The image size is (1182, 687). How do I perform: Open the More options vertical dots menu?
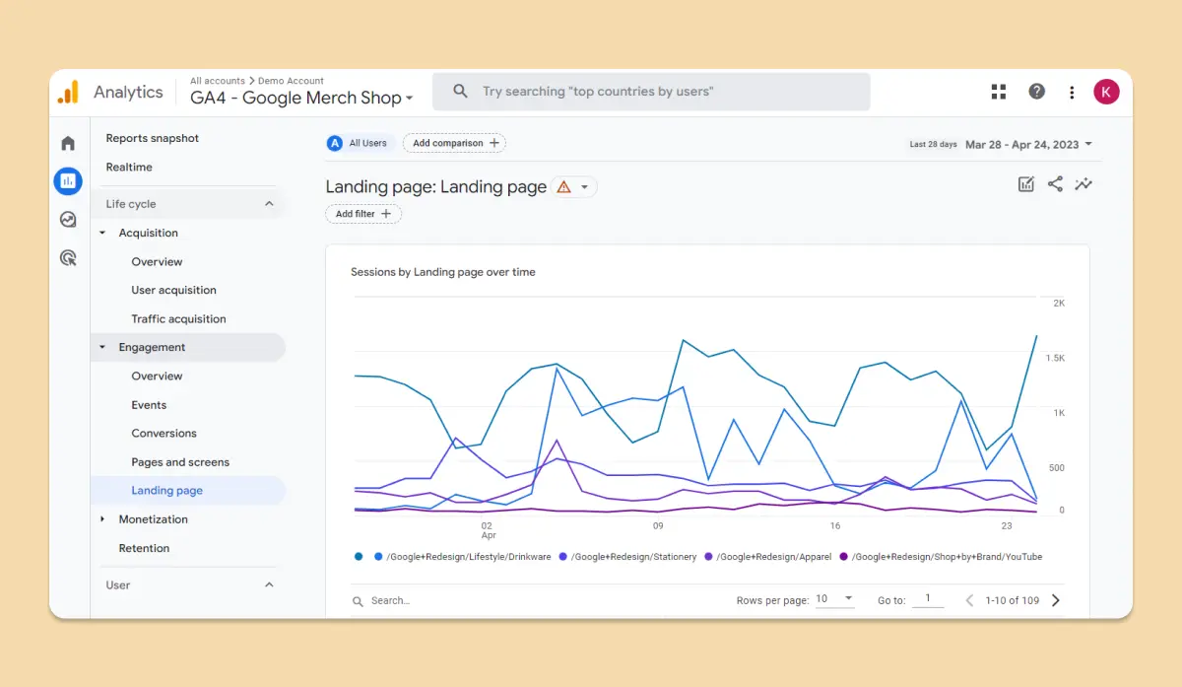click(x=1072, y=92)
